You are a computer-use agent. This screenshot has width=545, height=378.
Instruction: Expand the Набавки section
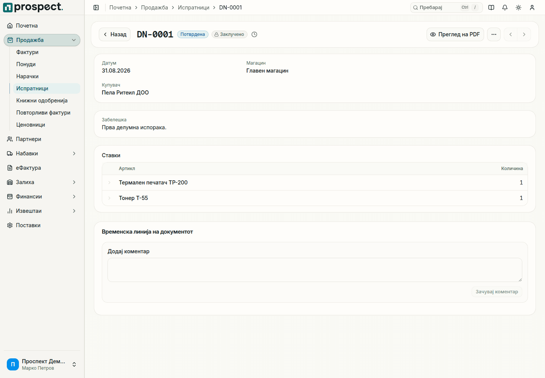pyautogui.click(x=42, y=153)
